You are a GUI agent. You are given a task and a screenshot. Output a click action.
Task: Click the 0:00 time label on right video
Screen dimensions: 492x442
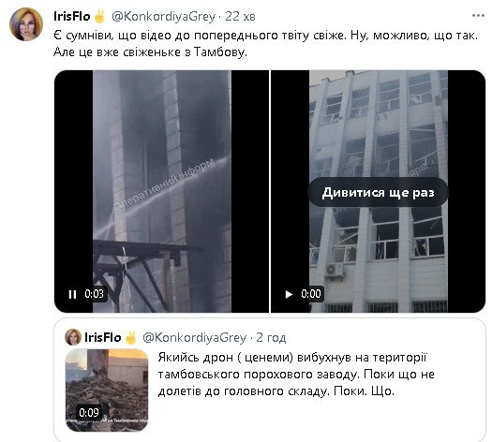coord(311,294)
